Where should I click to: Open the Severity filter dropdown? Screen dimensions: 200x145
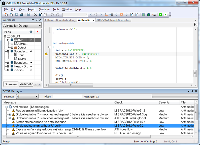[x=27, y=97]
